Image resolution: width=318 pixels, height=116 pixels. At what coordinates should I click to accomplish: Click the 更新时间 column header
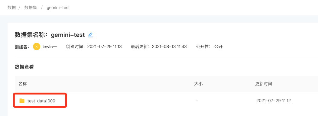(x=264, y=84)
